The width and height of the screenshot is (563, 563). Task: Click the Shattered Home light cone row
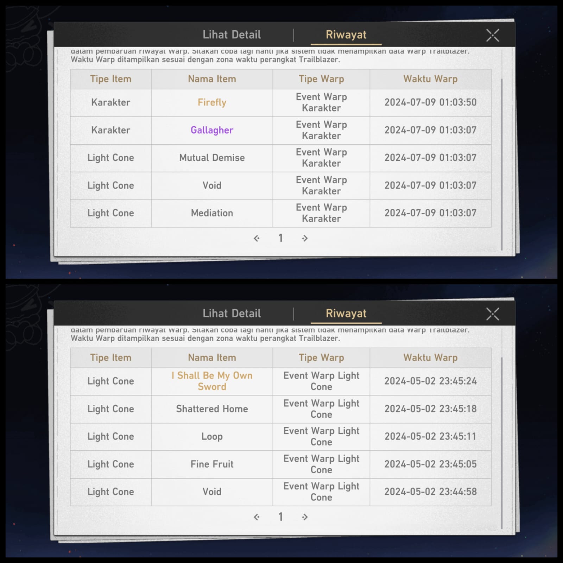pyautogui.click(x=280, y=409)
